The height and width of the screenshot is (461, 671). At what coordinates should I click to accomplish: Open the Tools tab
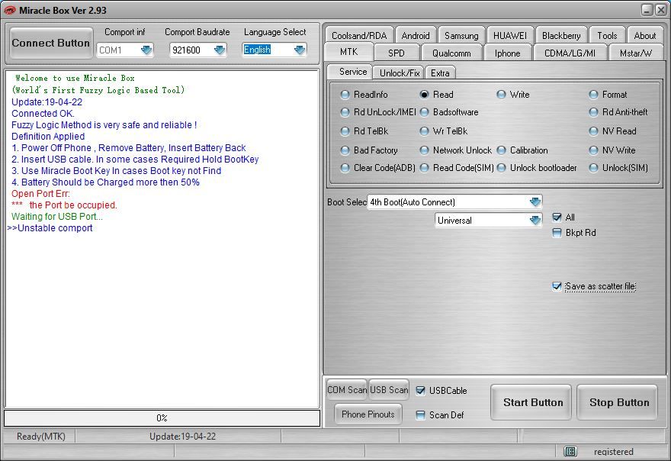tap(607, 36)
